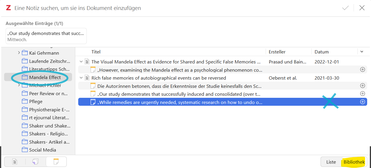Image resolution: width=371 pixels, height=168 pixels.
Task: Collapse the Visual Mandela Effect item
Action: coord(81,62)
